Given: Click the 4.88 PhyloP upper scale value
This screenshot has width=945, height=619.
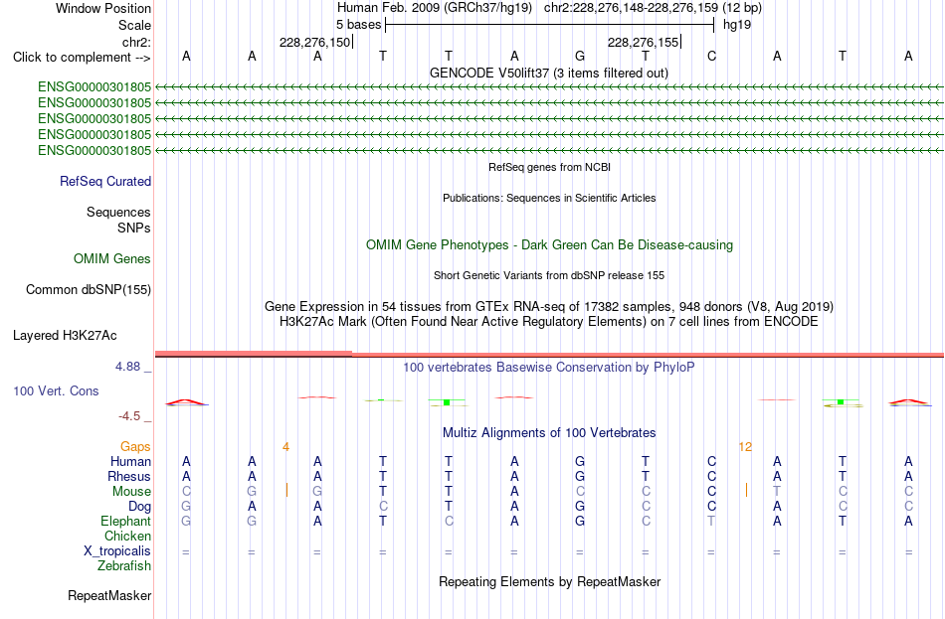Looking at the screenshot, I should (127, 366).
